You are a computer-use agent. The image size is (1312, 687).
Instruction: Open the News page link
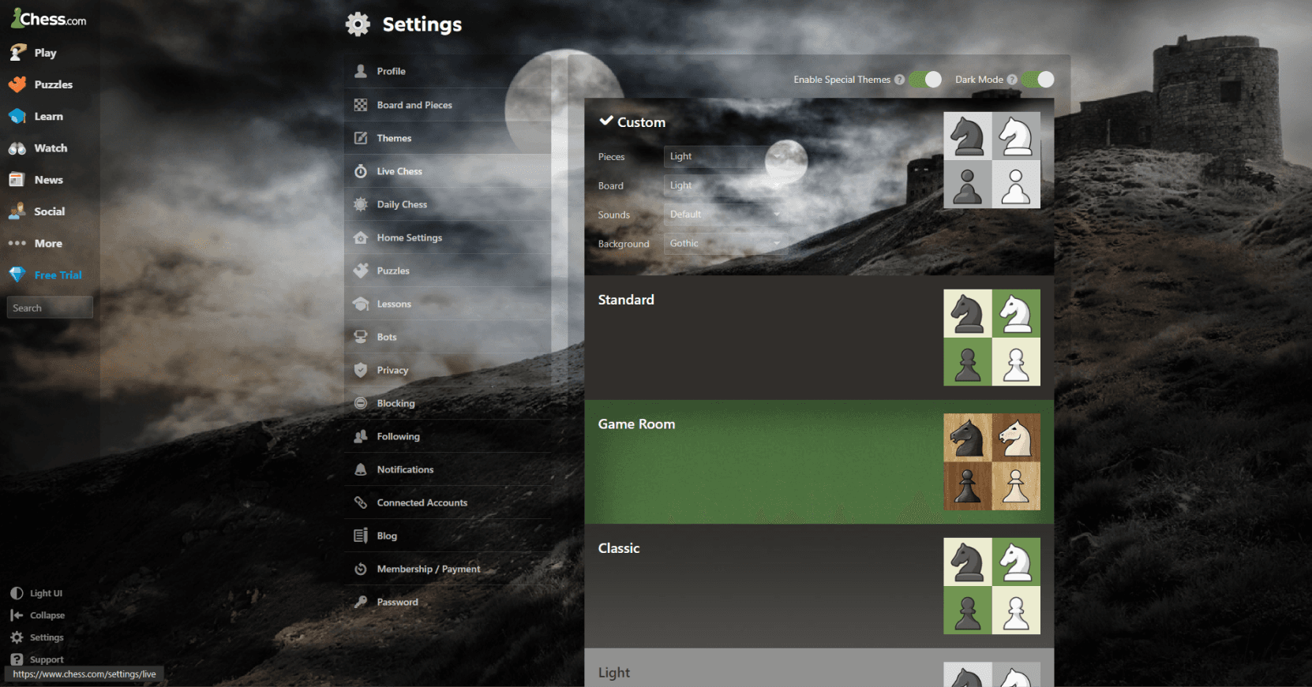[48, 180]
